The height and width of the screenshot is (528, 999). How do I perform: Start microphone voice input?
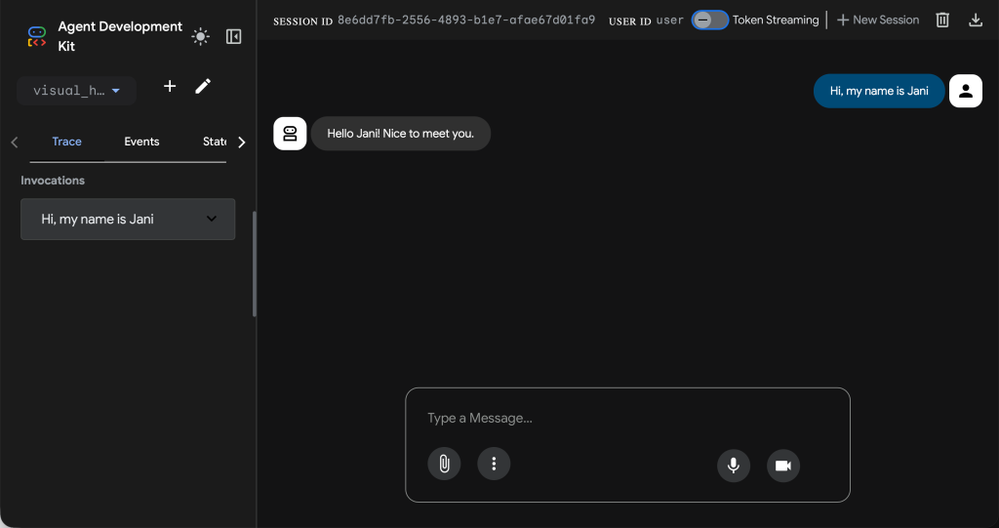[x=734, y=466]
